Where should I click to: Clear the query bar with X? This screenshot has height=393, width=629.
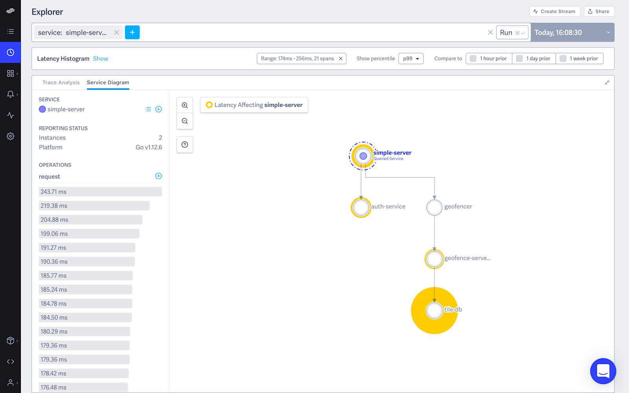click(490, 33)
